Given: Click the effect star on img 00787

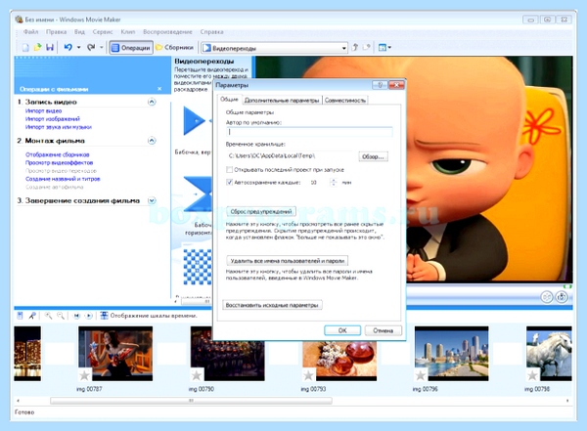Looking at the screenshot, I should click(84, 374).
